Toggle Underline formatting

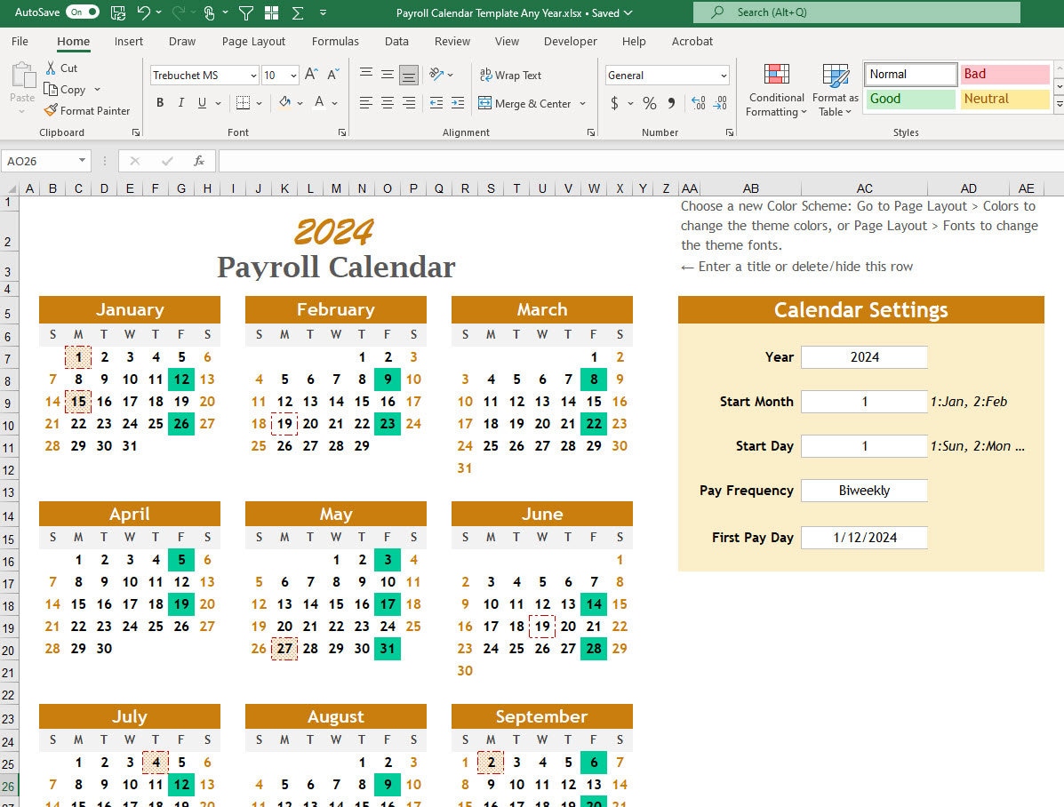tap(202, 102)
